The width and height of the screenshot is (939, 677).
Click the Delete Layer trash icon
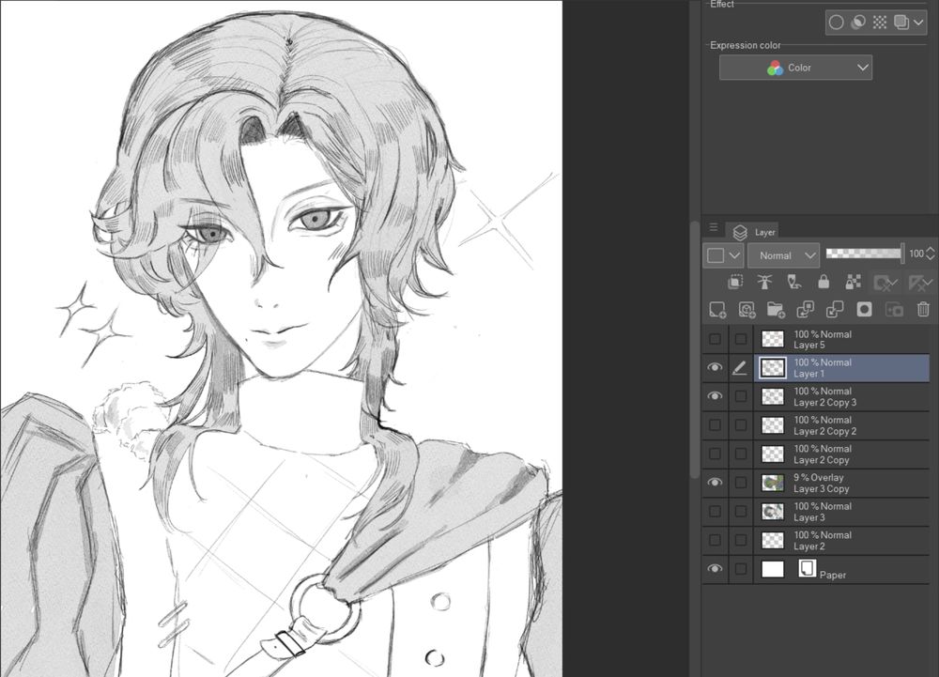coord(923,310)
